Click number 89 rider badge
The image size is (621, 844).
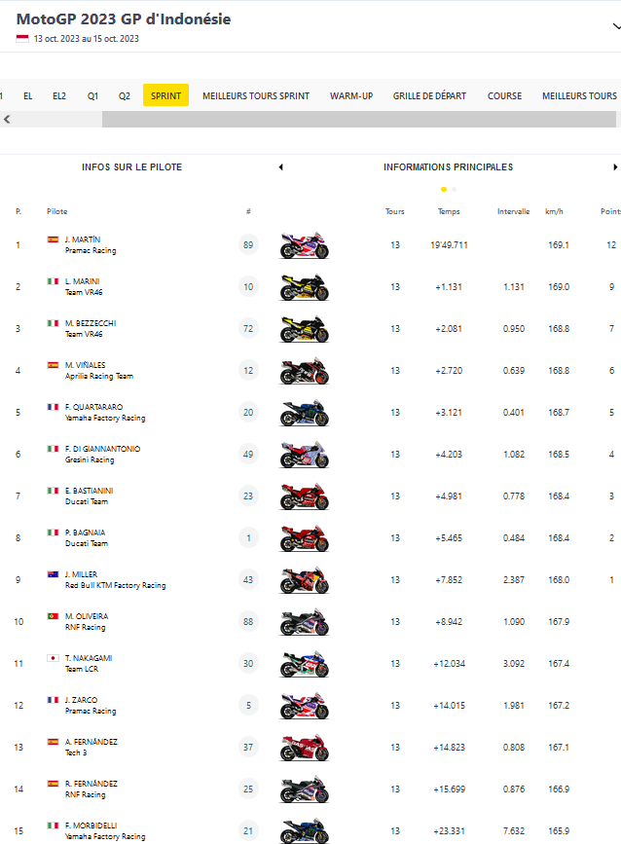[x=248, y=245]
